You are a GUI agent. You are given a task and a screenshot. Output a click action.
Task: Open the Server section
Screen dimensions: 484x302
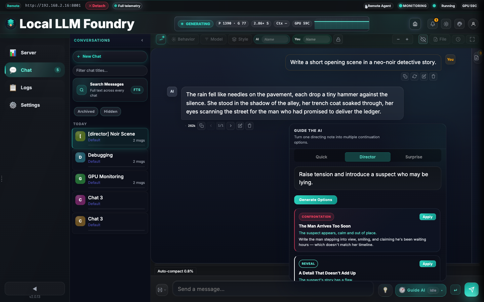[35, 53]
